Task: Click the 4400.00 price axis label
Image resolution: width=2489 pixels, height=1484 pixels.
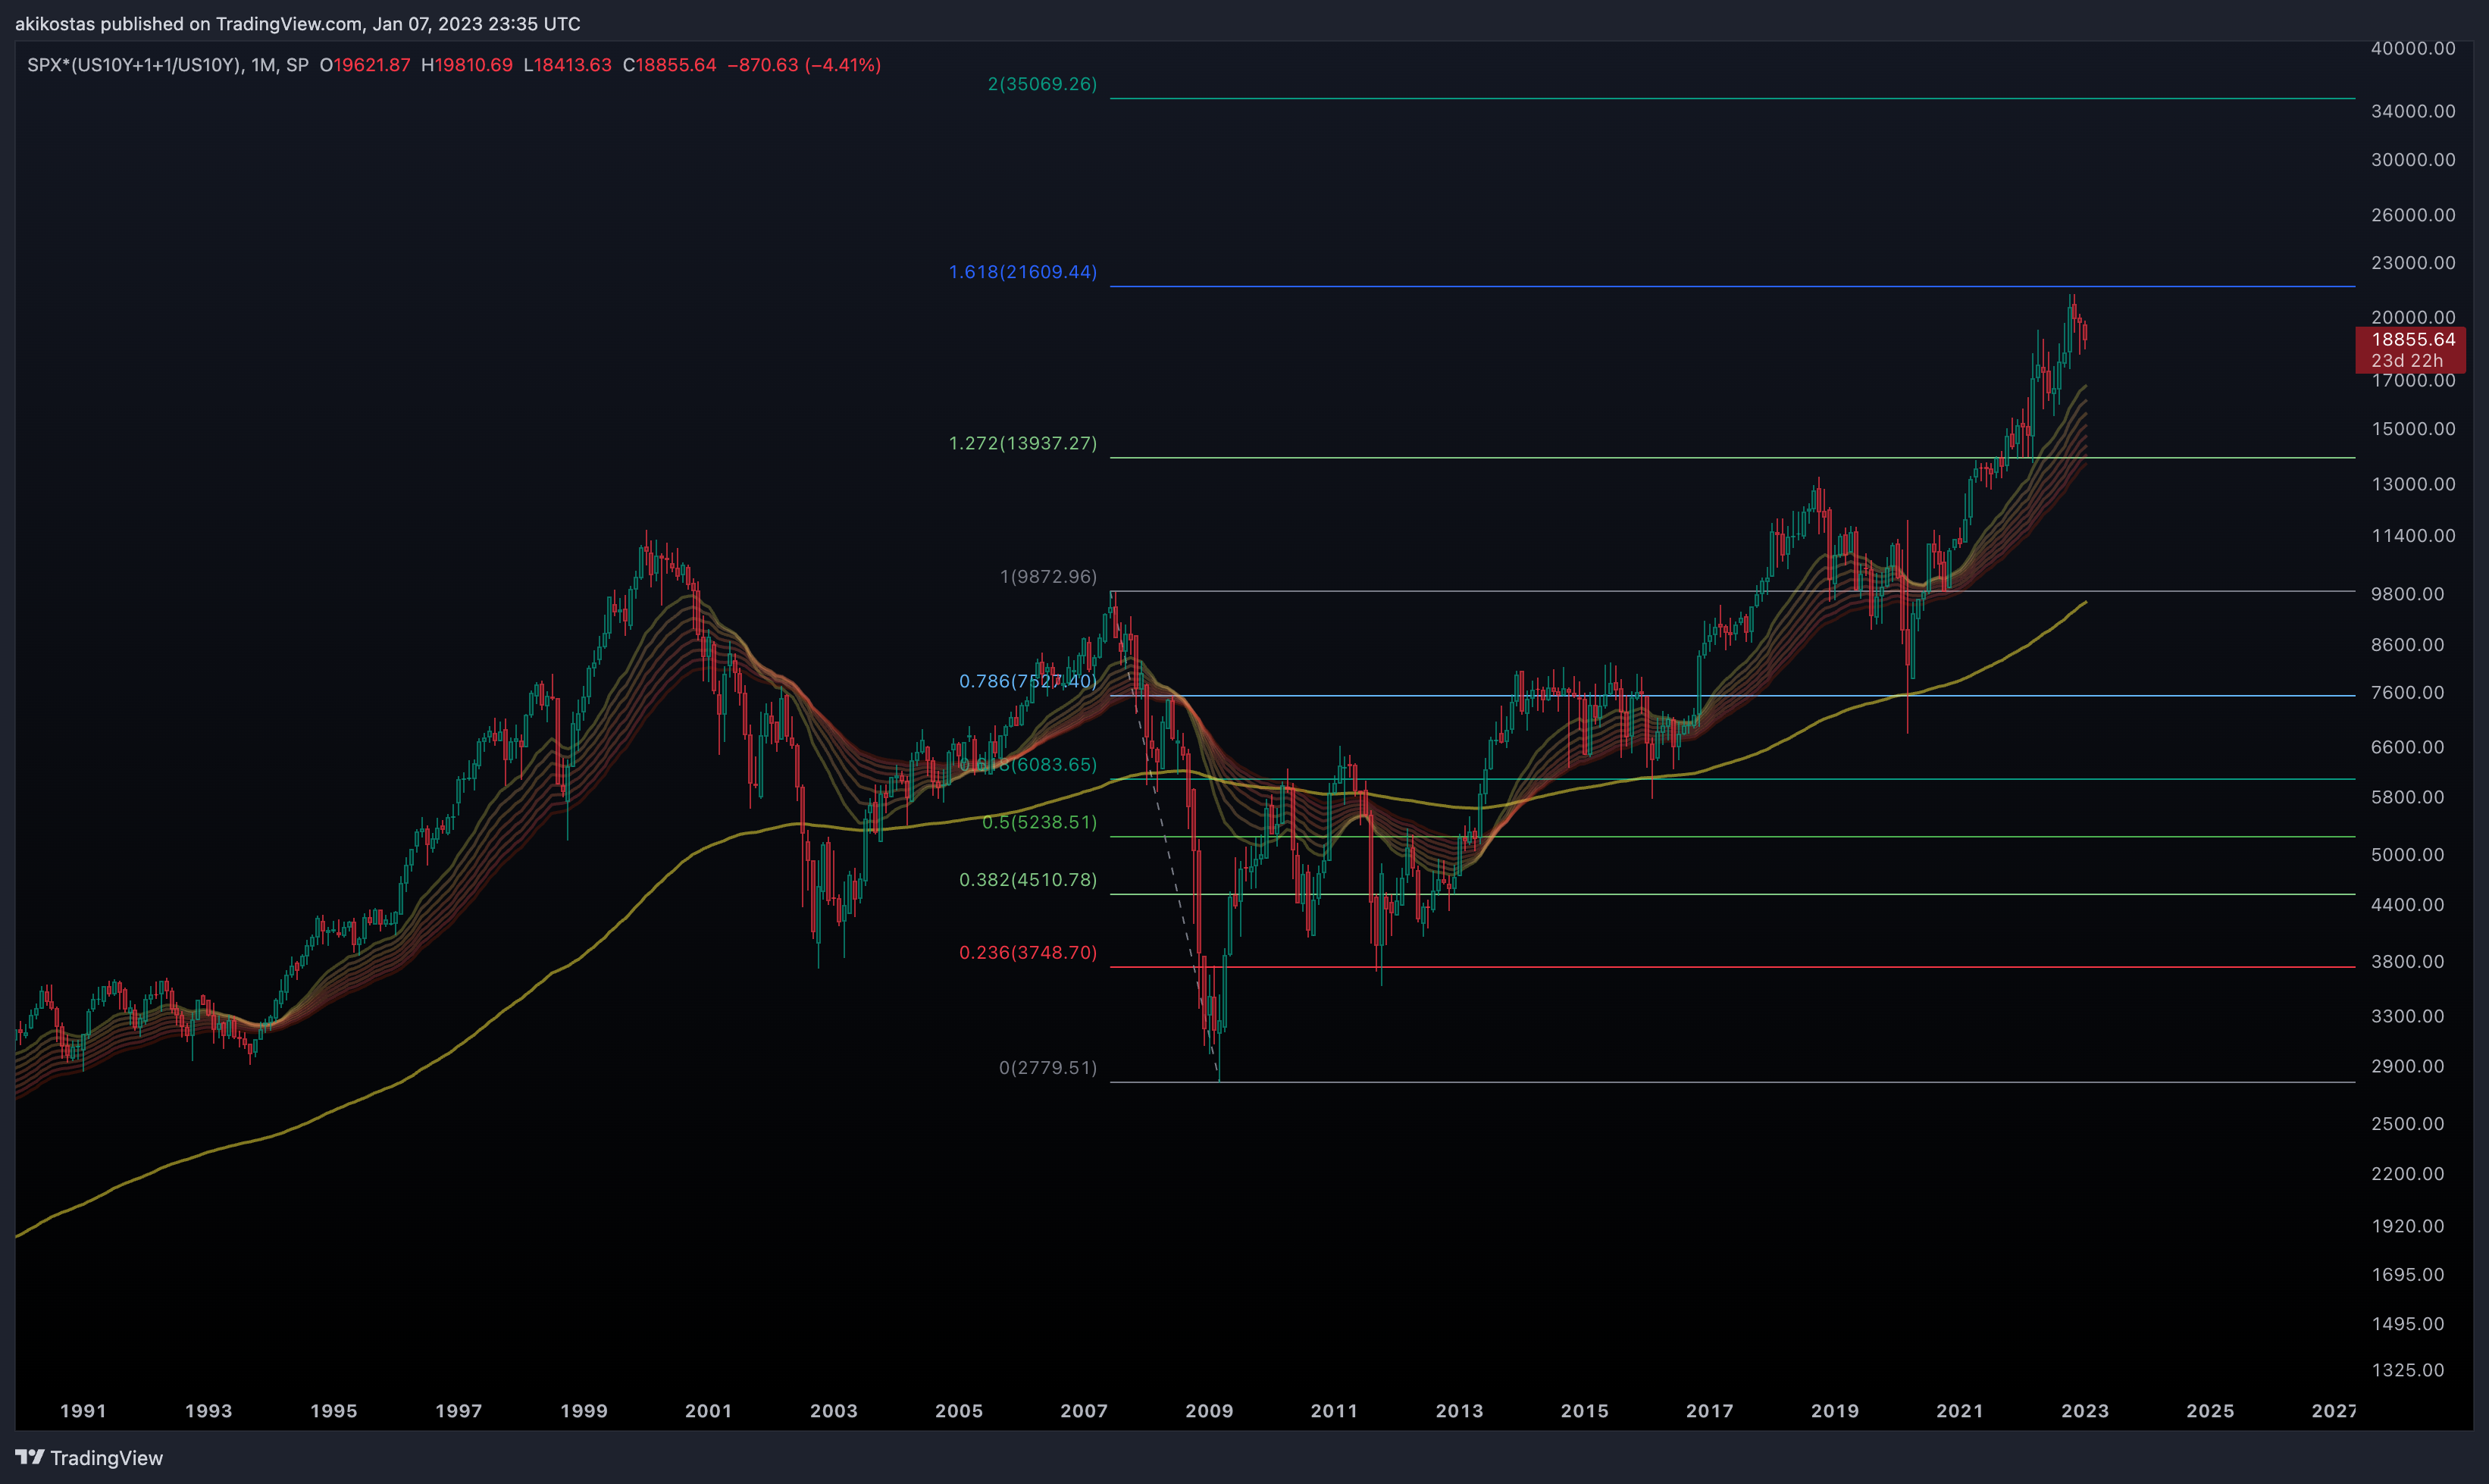Action: point(2408,905)
